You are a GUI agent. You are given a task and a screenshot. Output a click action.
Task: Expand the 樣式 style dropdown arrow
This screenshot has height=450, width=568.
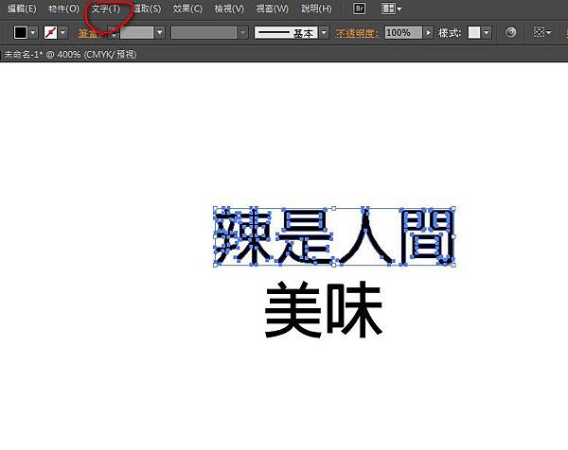point(487,32)
